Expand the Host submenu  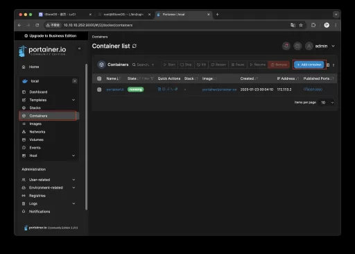(73, 155)
